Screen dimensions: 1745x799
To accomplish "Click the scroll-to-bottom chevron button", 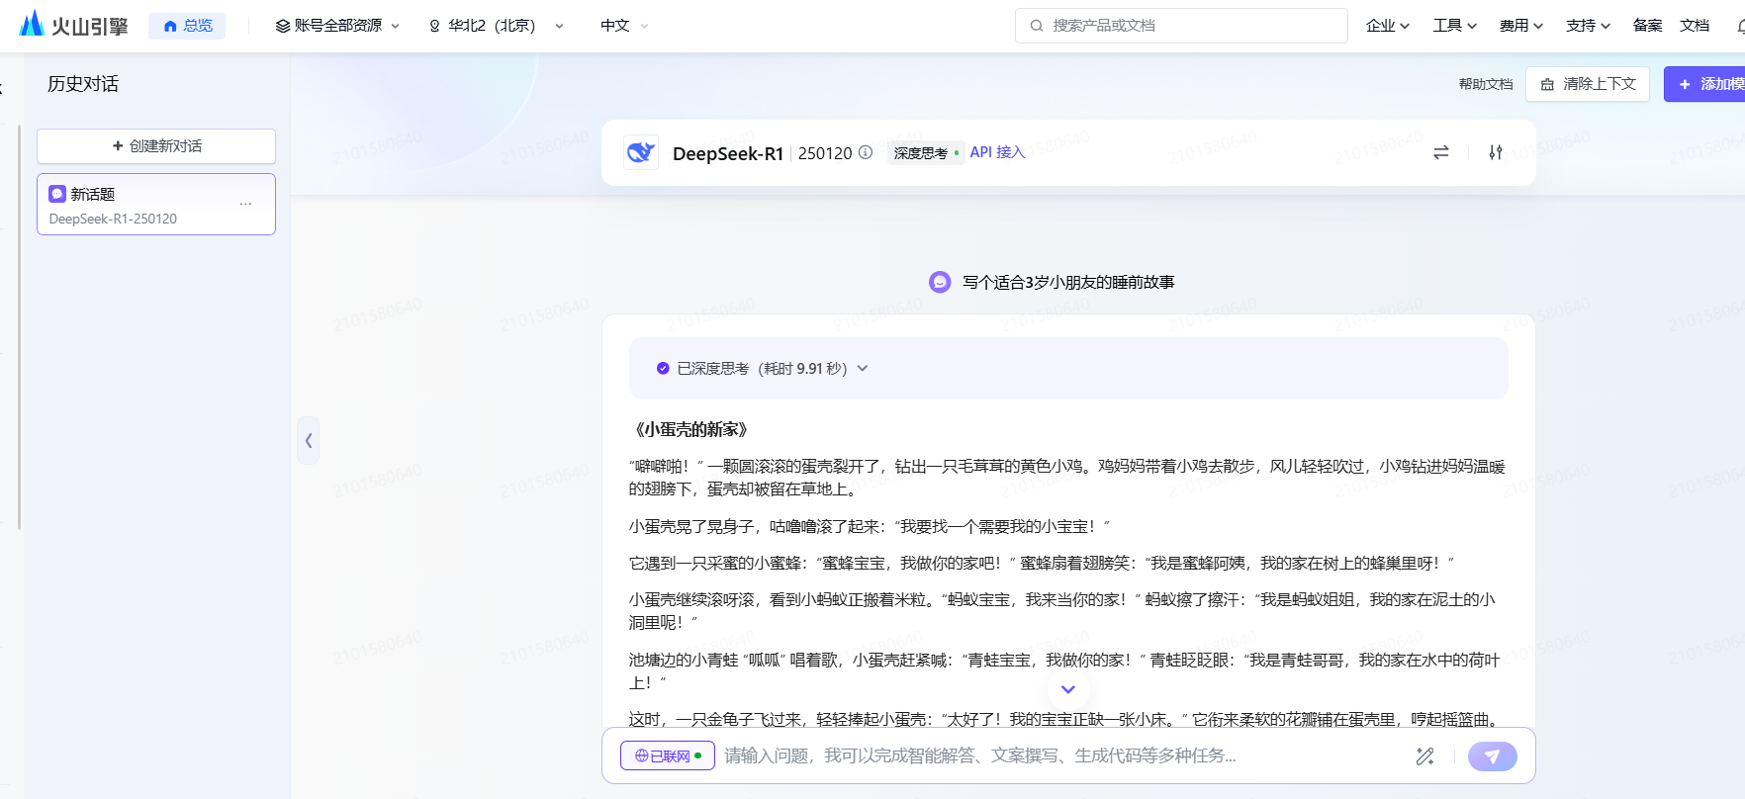I will point(1068,689).
